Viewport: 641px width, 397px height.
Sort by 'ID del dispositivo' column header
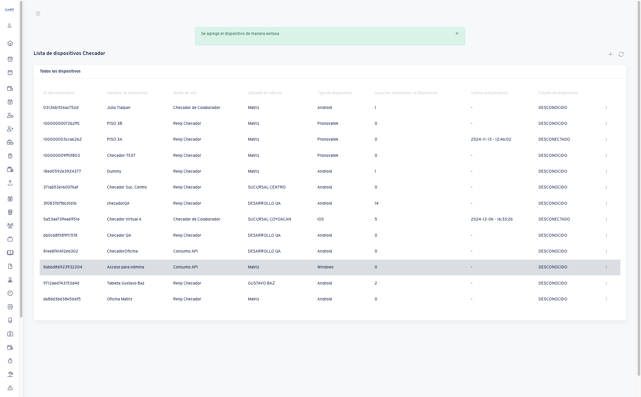click(x=59, y=93)
